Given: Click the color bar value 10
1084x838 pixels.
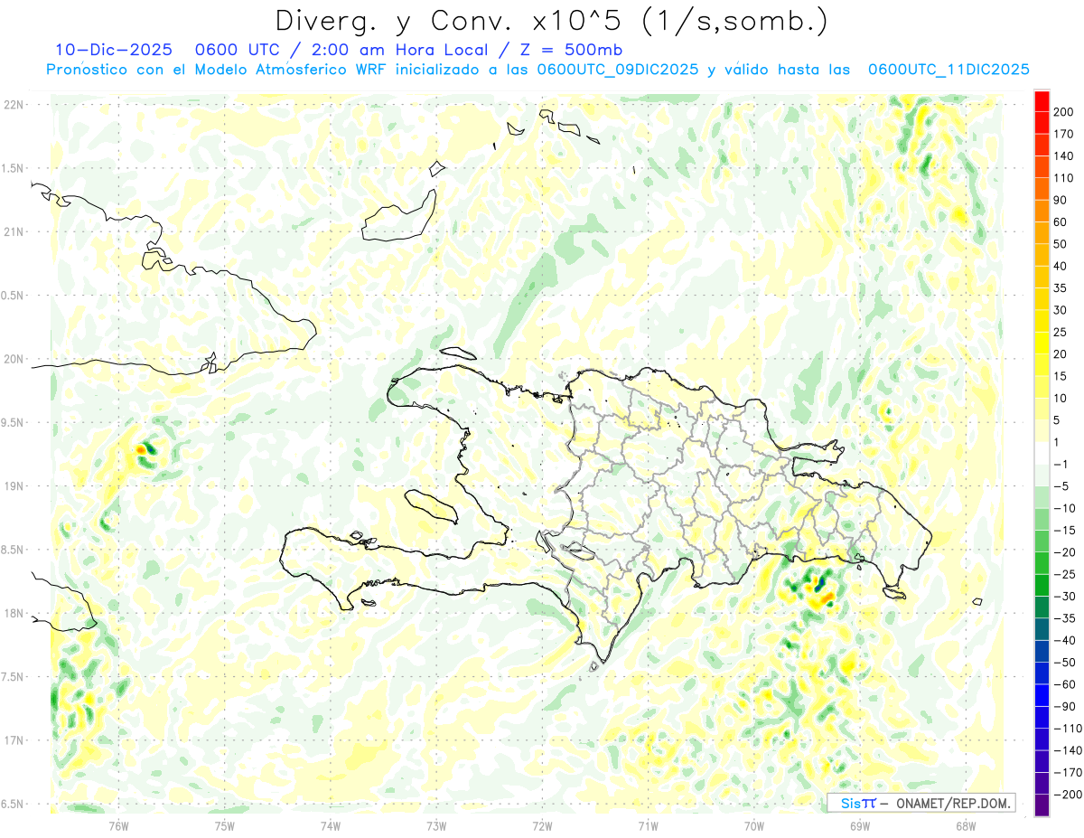Looking at the screenshot, I should point(1062,399).
